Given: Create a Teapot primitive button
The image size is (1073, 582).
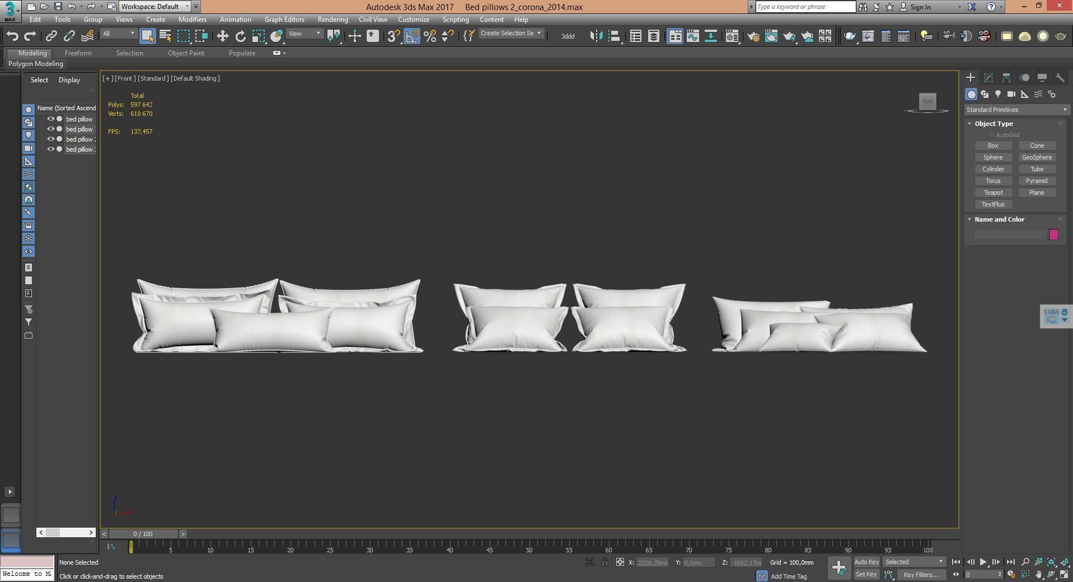Looking at the screenshot, I should pos(993,193).
